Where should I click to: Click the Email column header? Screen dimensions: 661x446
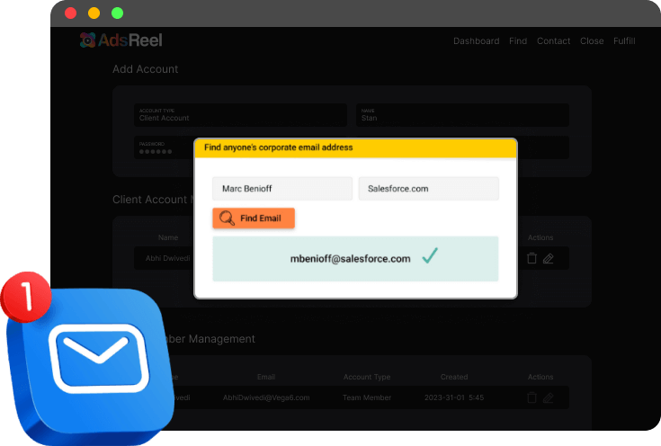coord(266,377)
